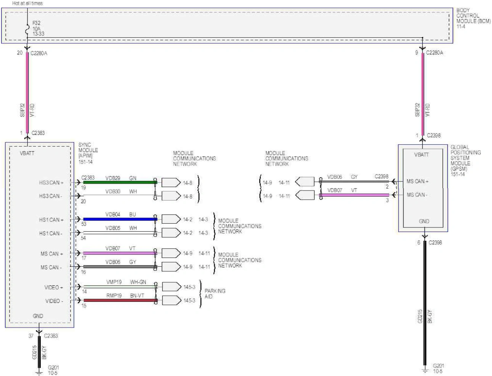
Task: Click the HS1 CAN - pin label
Action: click(x=50, y=233)
